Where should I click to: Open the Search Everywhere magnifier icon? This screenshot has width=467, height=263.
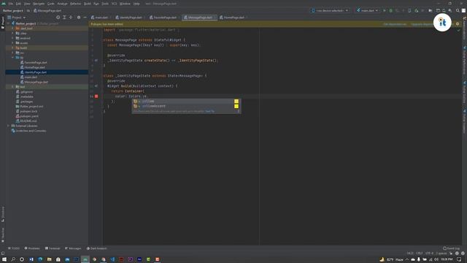[458, 10]
